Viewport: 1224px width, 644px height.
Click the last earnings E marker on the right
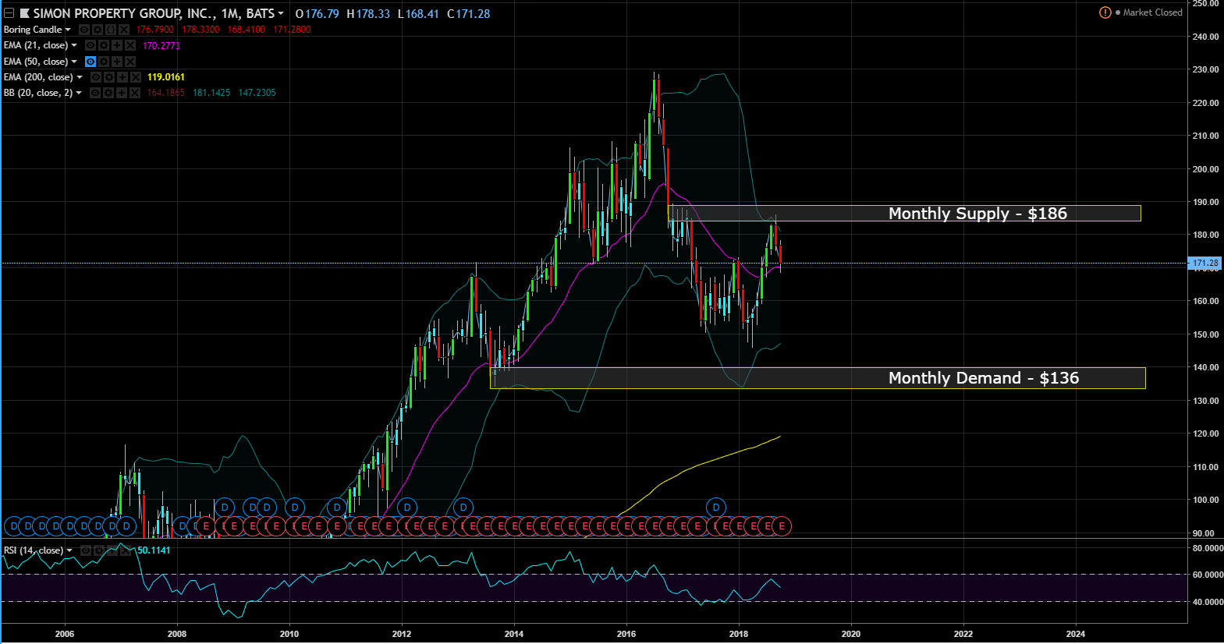point(782,526)
